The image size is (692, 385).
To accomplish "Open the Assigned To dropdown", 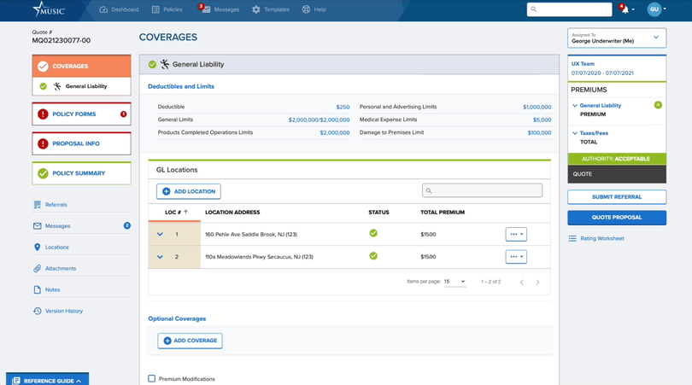I will [x=616, y=38].
